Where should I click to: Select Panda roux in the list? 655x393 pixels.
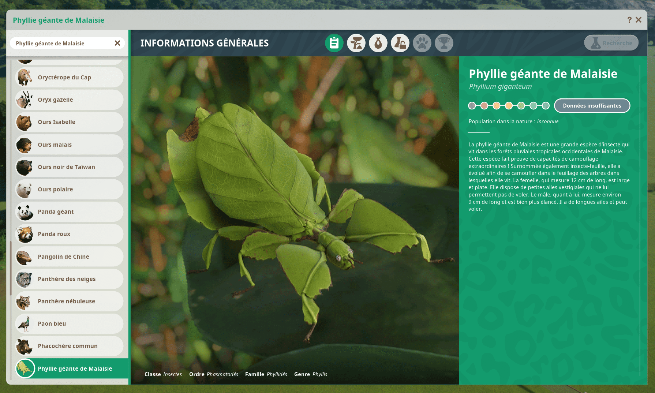pyautogui.click(x=69, y=234)
